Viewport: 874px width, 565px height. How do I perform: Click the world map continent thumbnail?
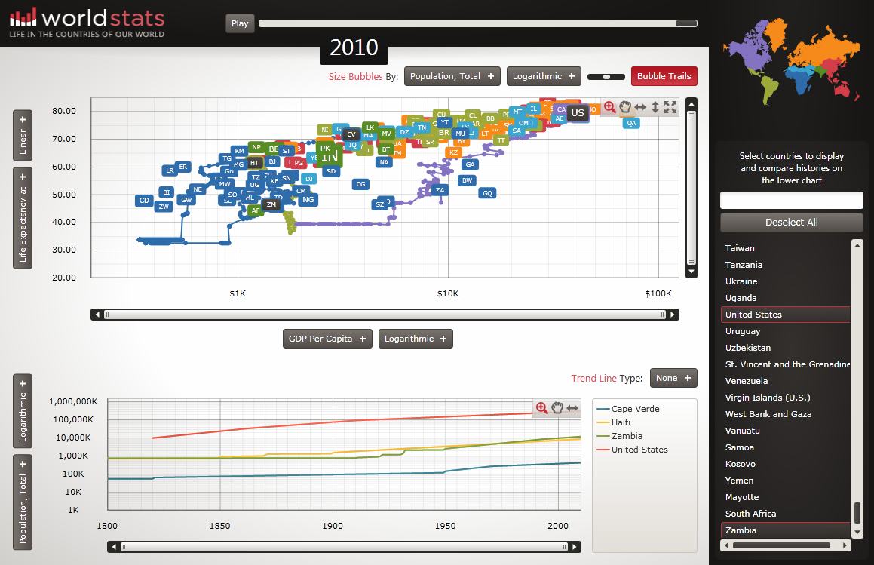tap(791, 60)
